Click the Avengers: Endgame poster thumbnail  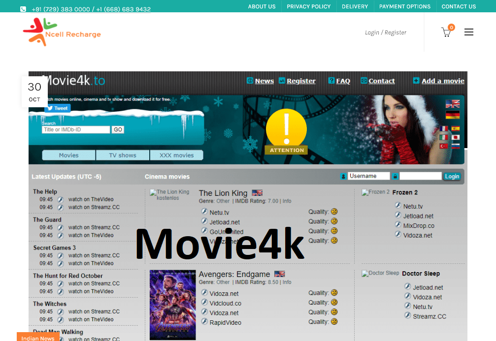click(173, 305)
